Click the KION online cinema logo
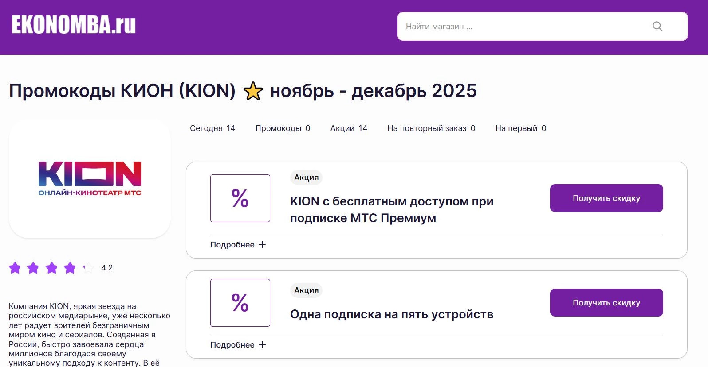The height and width of the screenshot is (367, 708). [89, 178]
